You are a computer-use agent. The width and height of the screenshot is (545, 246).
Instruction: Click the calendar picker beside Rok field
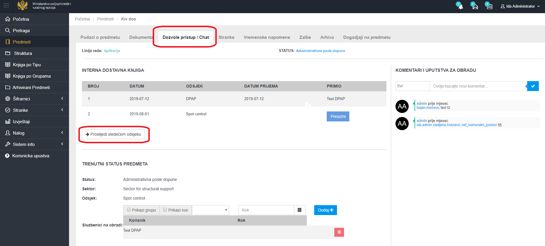click(300, 210)
